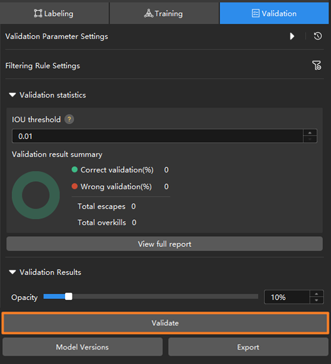Click the IOU threshold input field

[158, 136]
